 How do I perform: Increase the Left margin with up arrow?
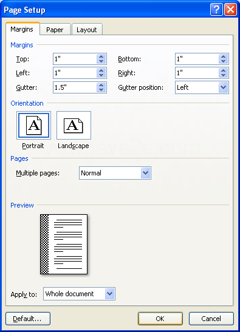click(101, 71)
